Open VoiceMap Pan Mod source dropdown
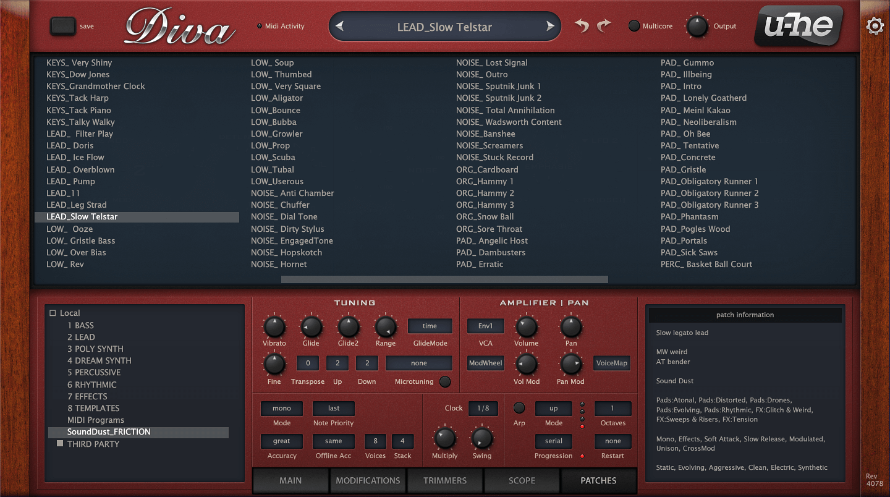Image resolution: width=890 pixels, height=497 pixels. [x=612, y=363]
